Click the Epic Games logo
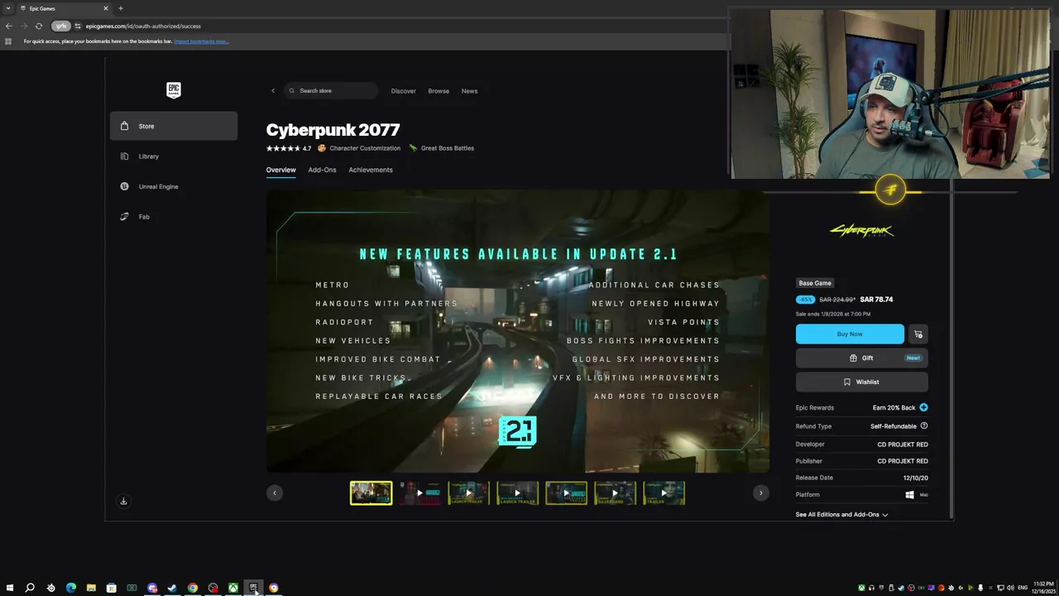Image resolution: width=1059 pixels, height=596 pixels. [x=173, y=90]
